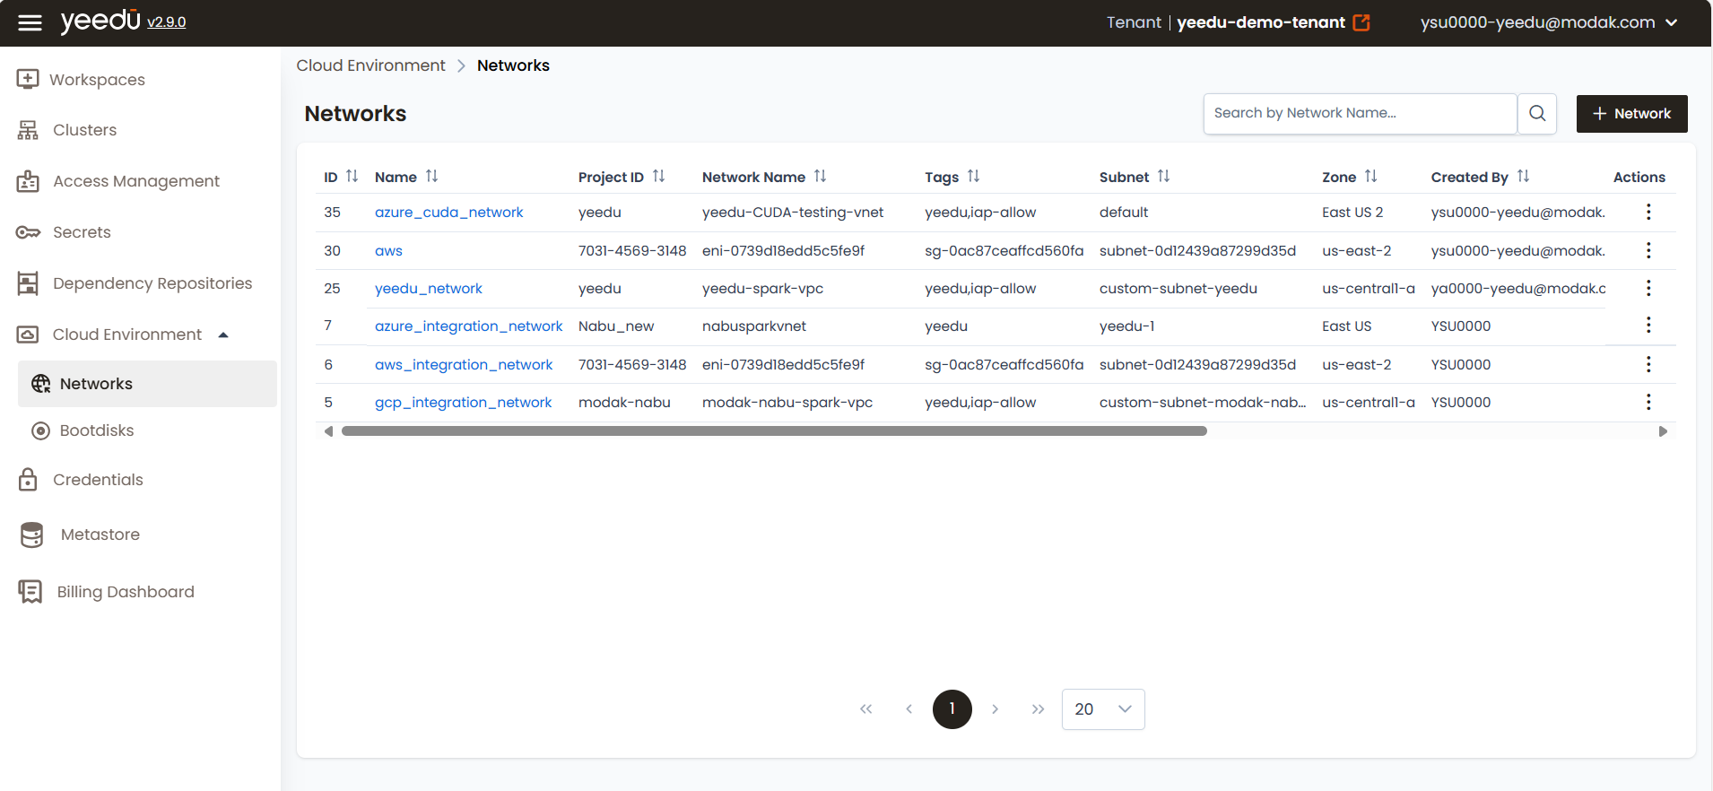This screenshot has width=1713, height=791.
Task: Sort by Created By column arrows
Action: click(x=1523, y=177)
